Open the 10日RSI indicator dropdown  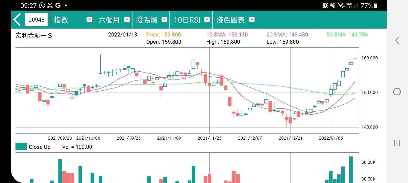pyautogui.click(x=191, y=20)
